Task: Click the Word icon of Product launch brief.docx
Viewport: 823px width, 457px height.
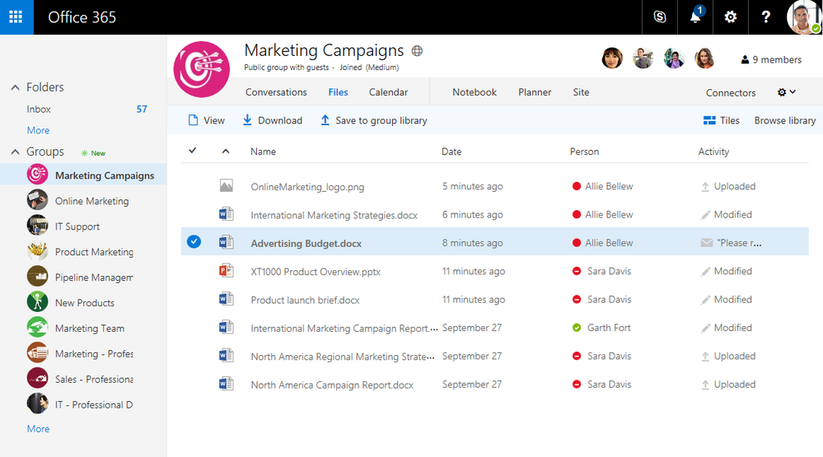Action: tap(227, 299)
